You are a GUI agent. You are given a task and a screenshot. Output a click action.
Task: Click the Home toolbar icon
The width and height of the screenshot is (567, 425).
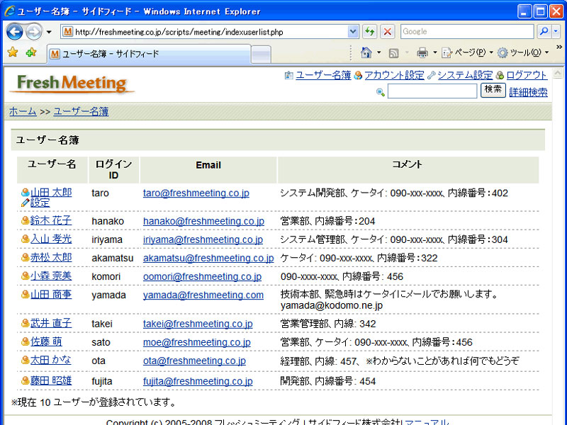point(366,53)
